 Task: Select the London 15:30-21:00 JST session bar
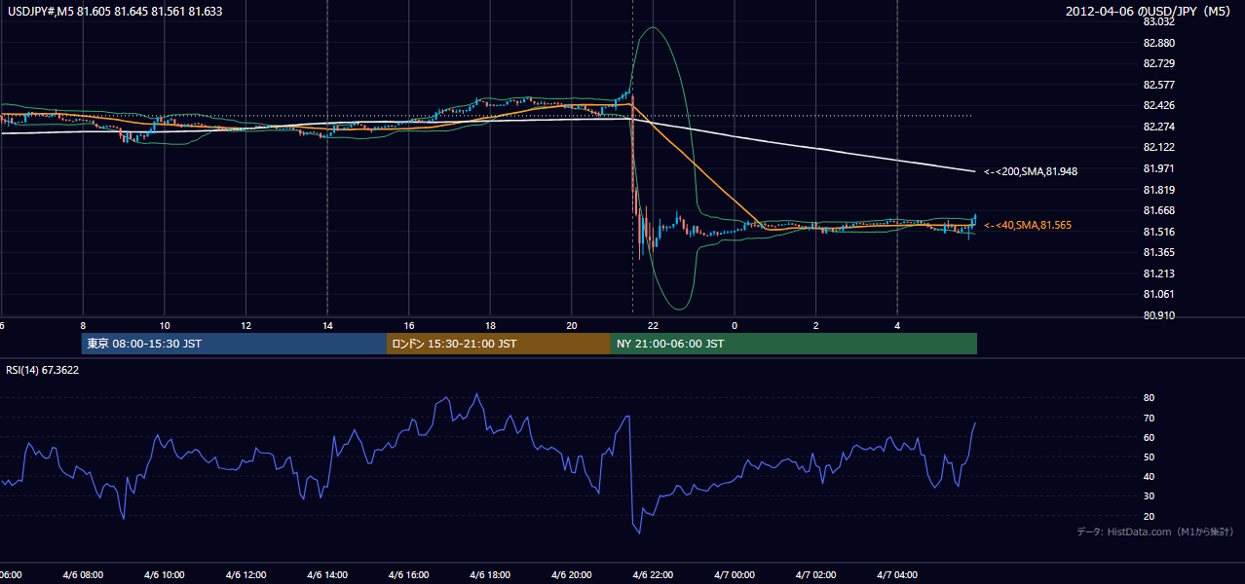499,344
